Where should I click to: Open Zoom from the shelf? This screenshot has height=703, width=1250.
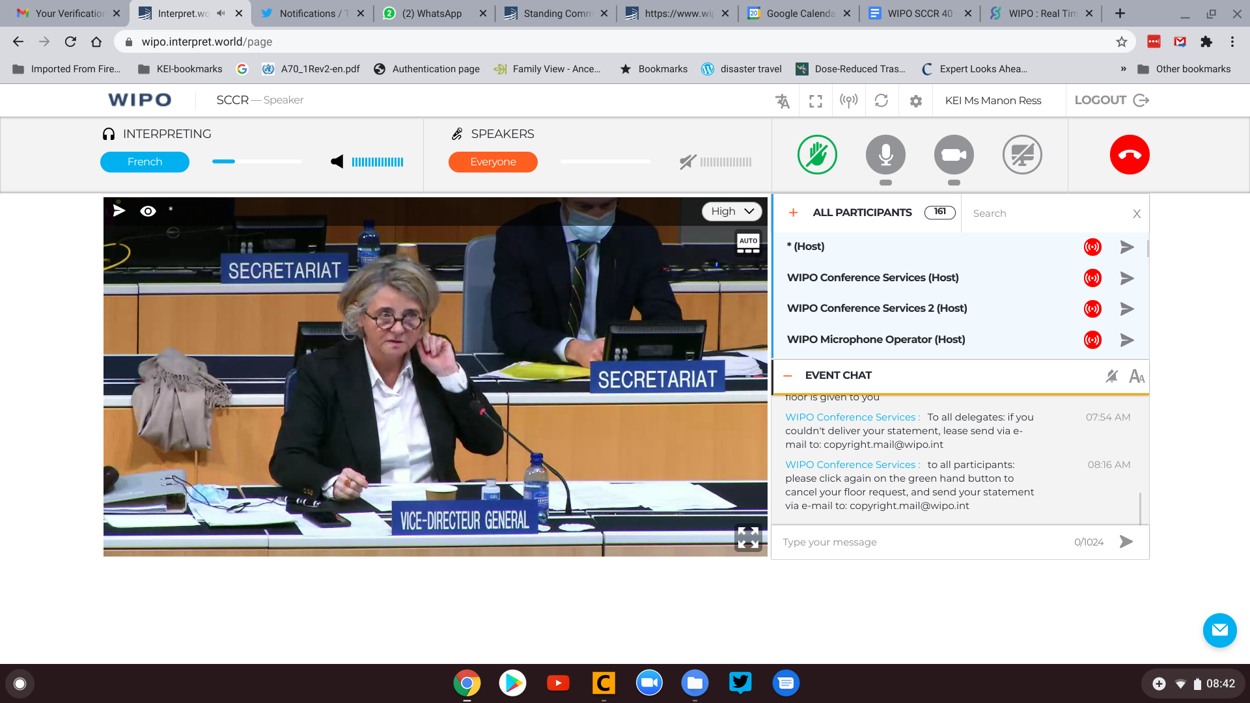[649, 683]
